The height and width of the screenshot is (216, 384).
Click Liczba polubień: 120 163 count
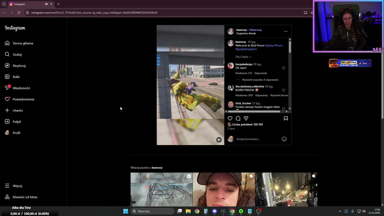(x=247, y=124)
